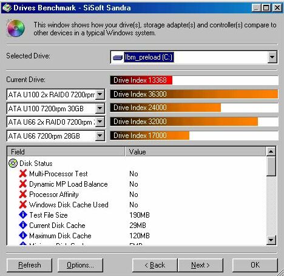Select the Ibm_preload (C:) drive entry
The width and height of the screenshot is (284, 276).
[149, 57]
